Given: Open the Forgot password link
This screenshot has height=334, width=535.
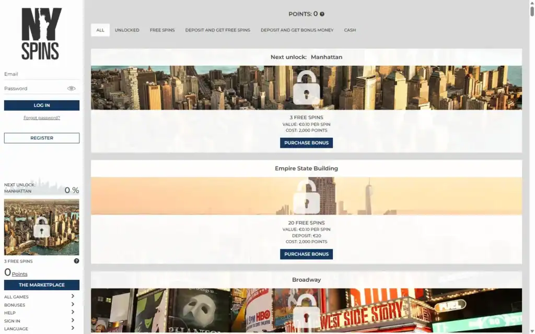Looking at the screenshot, I should 42,117.
